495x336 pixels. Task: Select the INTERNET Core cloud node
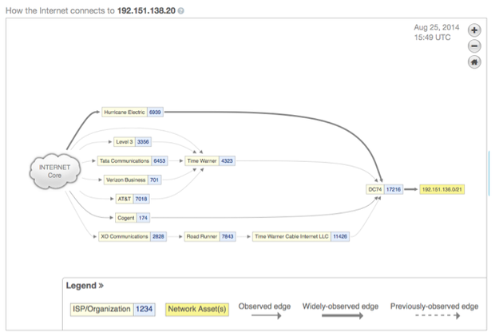tap(54, 172)
